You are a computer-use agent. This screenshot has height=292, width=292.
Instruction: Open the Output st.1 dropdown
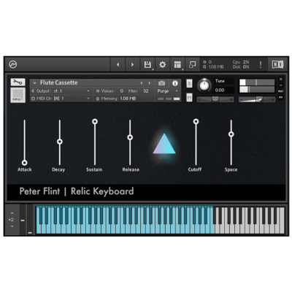[x=61, y=91]
